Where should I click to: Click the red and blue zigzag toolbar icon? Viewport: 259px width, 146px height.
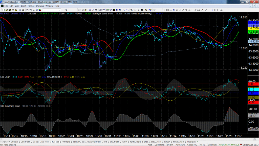(x=90, y=10)
